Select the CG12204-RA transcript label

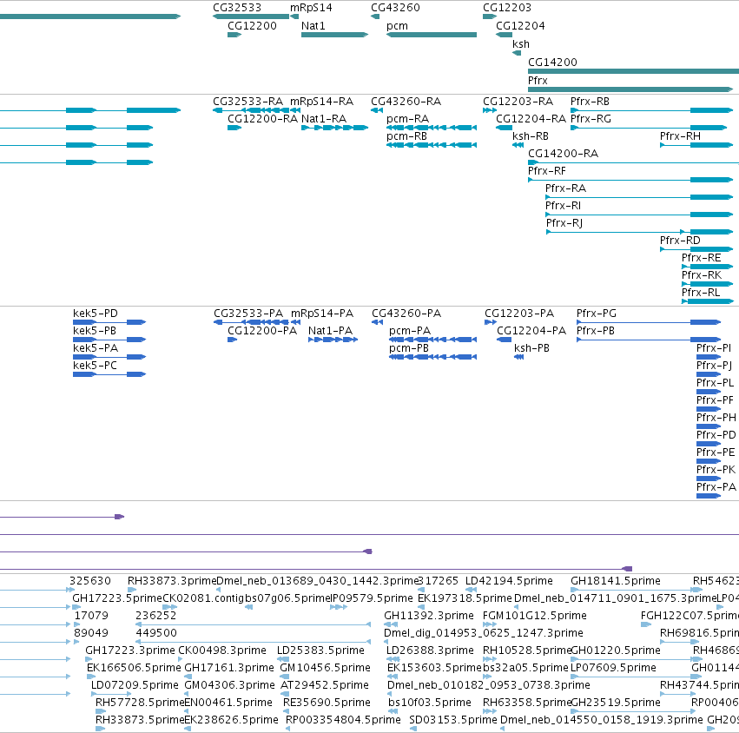pos(531,119)
